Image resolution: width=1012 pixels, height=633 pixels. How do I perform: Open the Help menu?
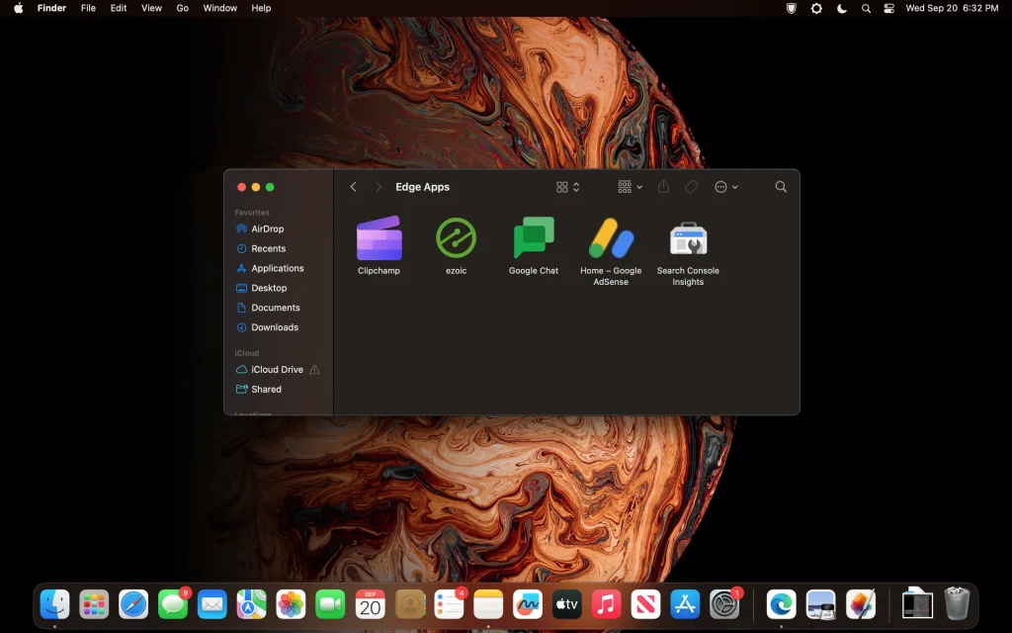261,8
